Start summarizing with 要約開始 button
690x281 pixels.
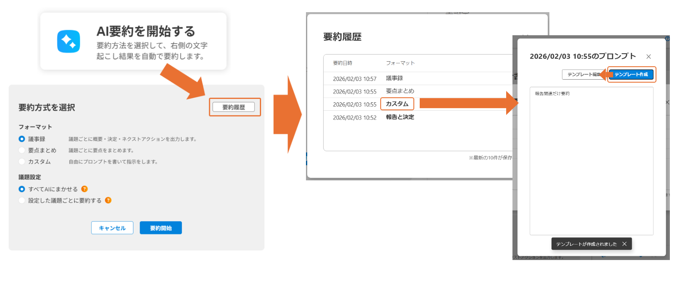[161, 228]
